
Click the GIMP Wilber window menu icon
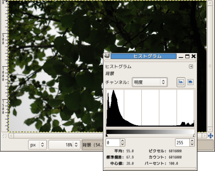pyautogui.click(x=107, y=56)
